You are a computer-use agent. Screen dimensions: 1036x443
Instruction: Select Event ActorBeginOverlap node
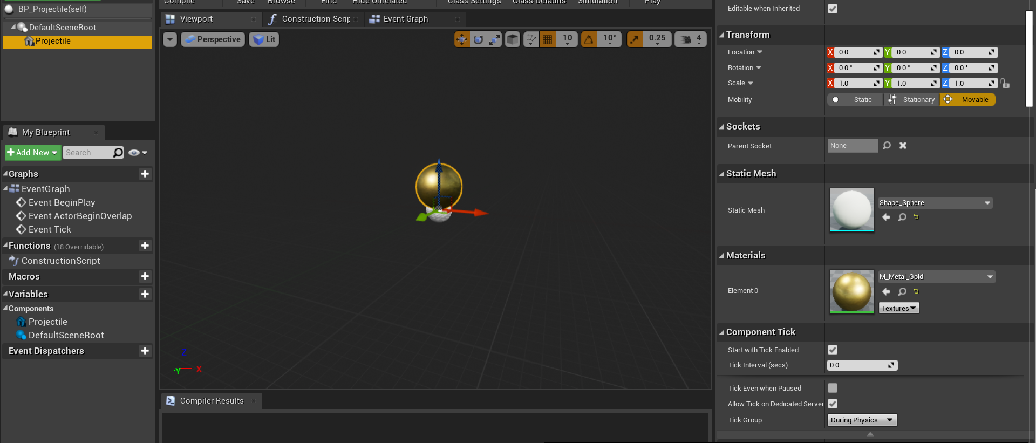click(x=80, y=216)
